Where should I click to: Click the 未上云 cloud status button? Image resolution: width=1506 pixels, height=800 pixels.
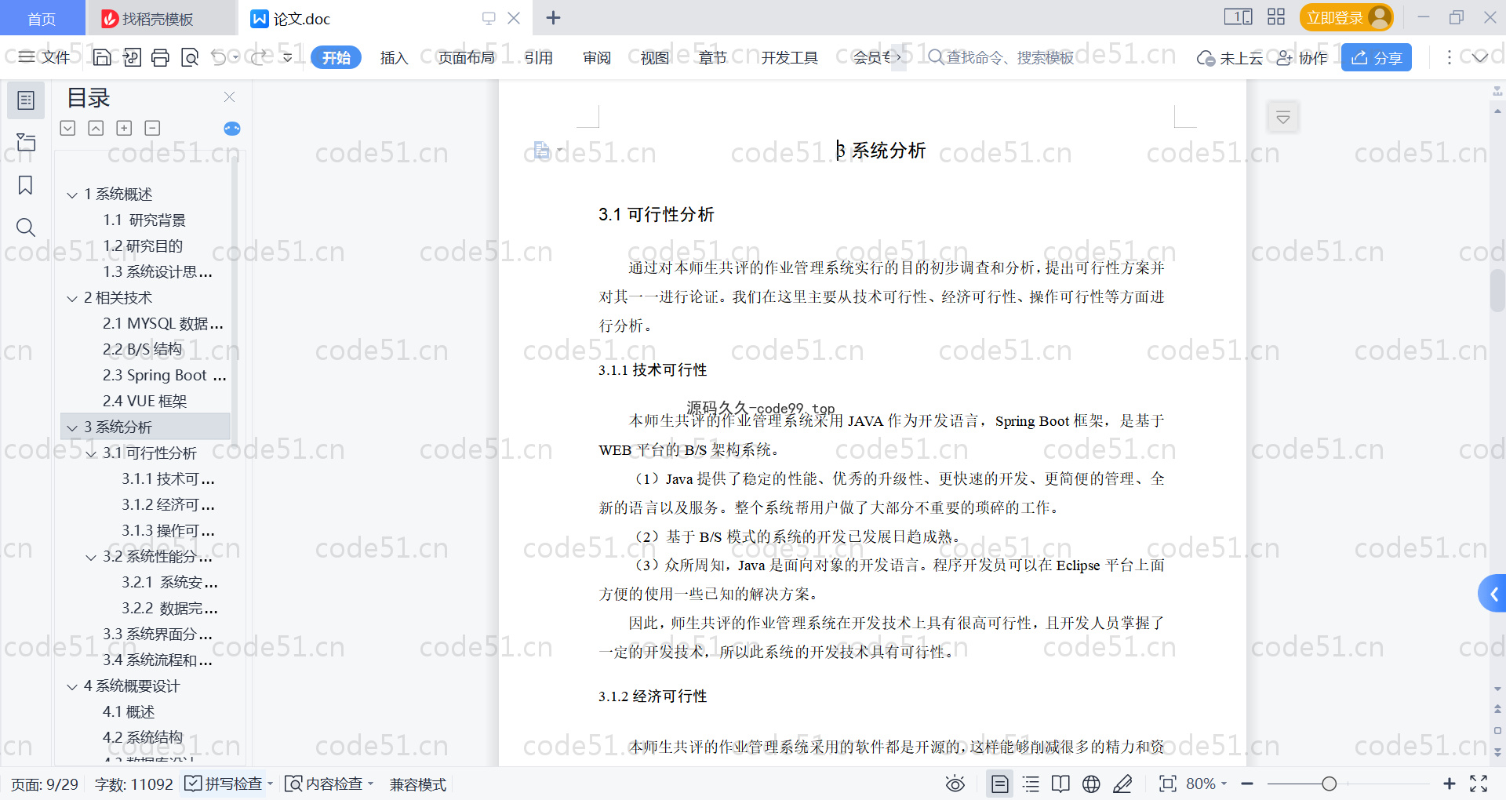point(1229,57)
